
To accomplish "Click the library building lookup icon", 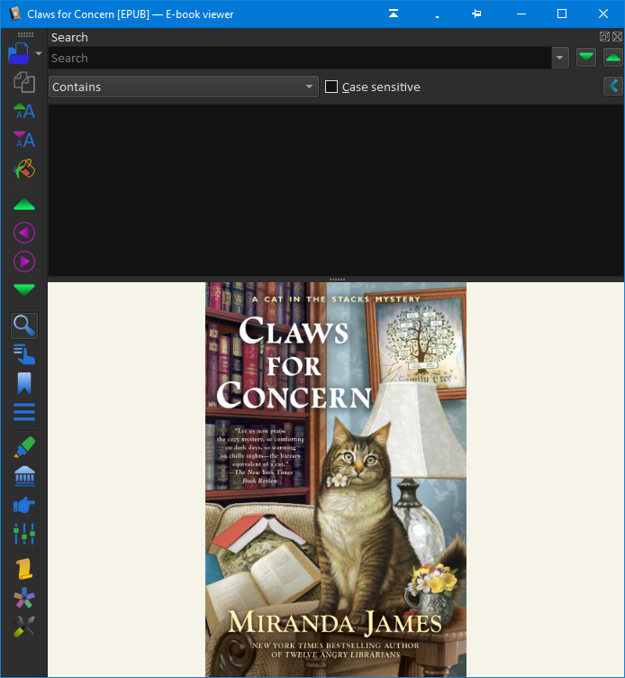I will 24,476.
